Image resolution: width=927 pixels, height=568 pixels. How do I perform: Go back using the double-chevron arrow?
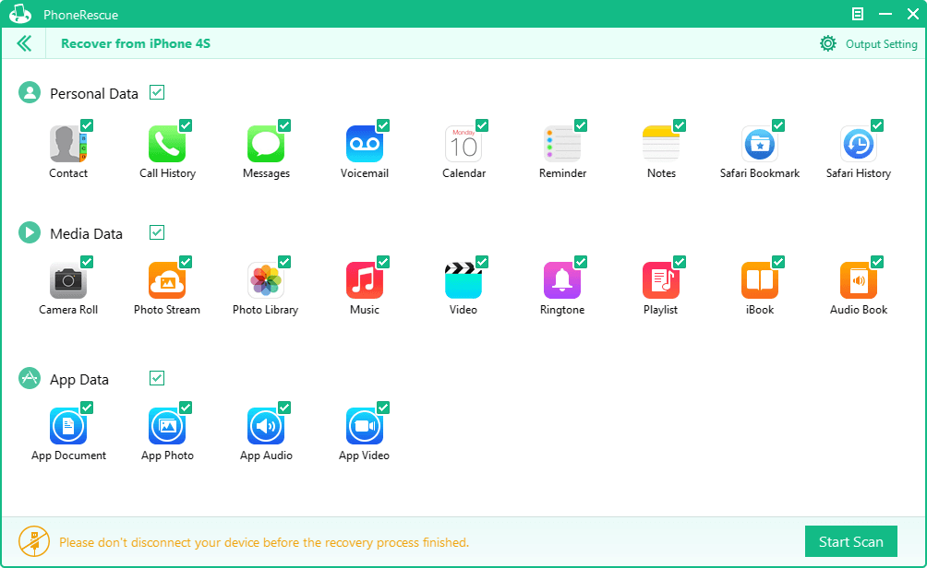point(24,43)
